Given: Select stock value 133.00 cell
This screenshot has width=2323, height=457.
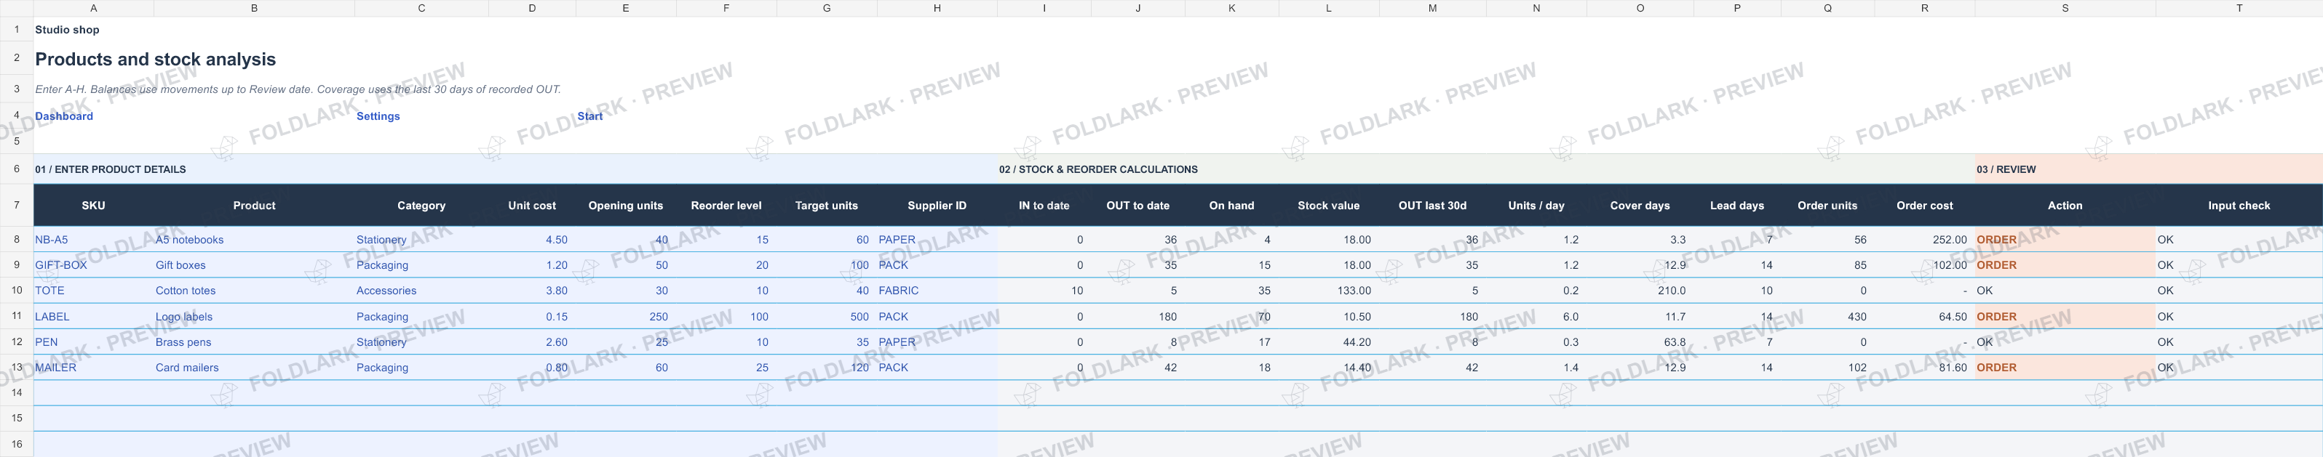Looking at the screenshot, I should pyautogui.click(x=1328, y=291).
